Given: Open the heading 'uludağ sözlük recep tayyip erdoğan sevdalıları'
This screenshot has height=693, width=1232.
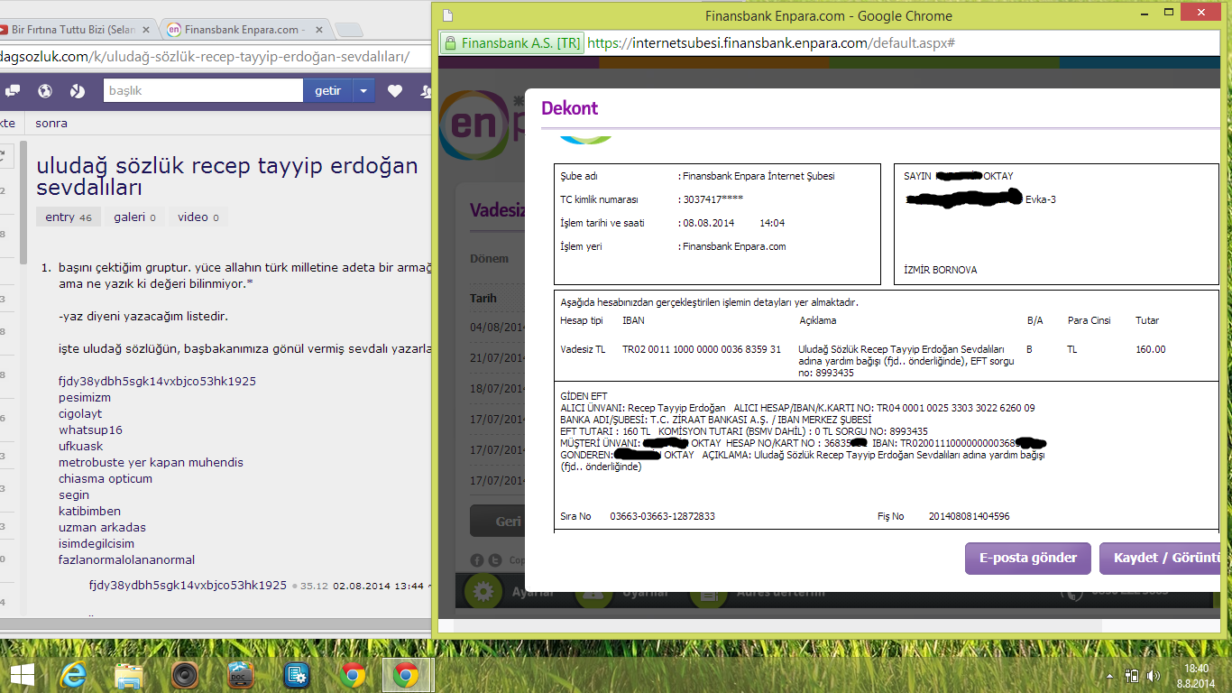Looking at the screenshot, I should [227, 176].
